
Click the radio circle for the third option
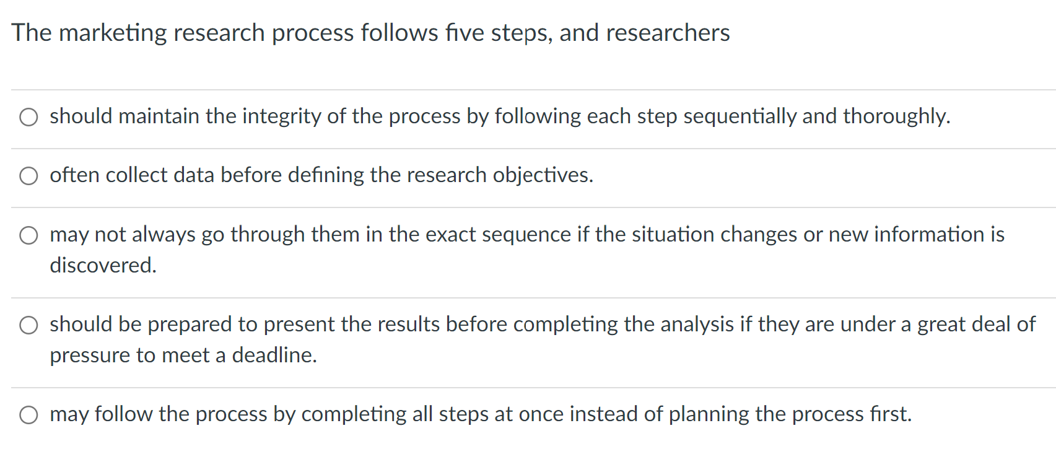(28, 235)
